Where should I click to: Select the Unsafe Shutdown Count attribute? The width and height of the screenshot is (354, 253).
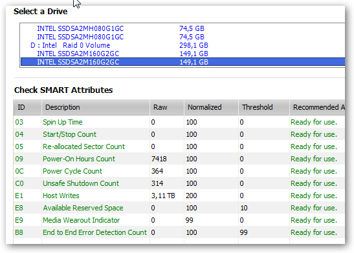pyautogui.click(x=81, y=183)
